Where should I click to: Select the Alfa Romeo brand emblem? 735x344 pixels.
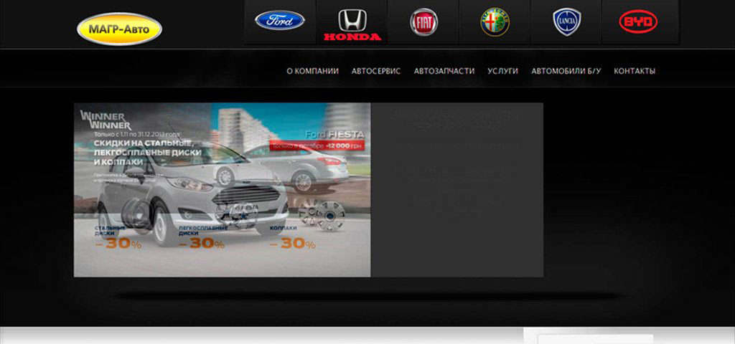coord(495,21)
